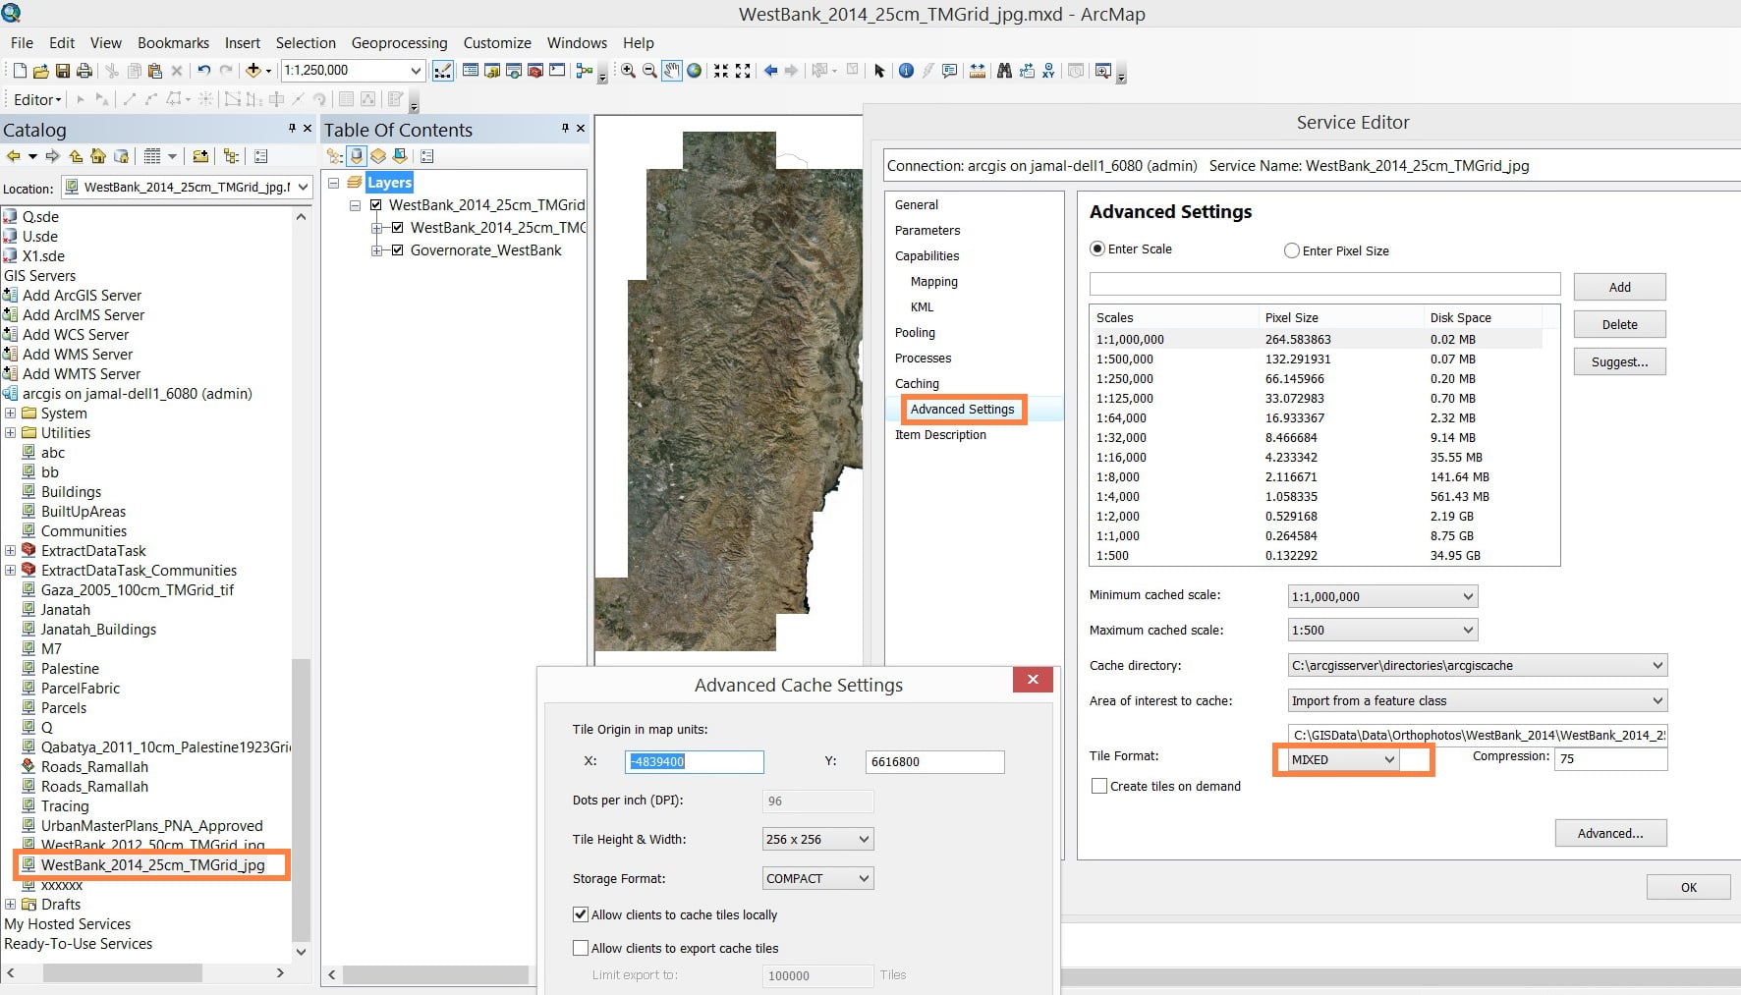Open the Geoprocessing menu
The height and width of the screenshot is (995, 1741).
(399, 43)
